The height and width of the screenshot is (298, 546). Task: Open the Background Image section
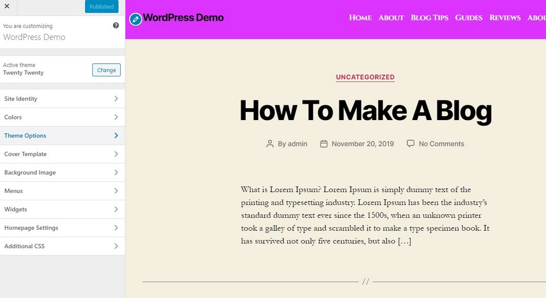coord(62,172)
